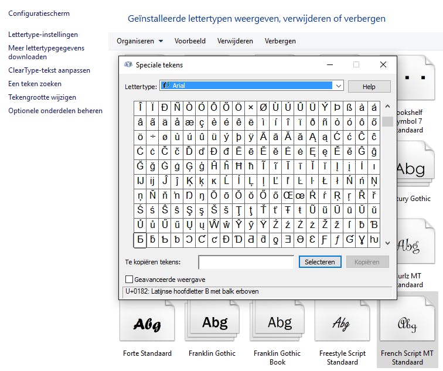The height and width of the screenshot is (371, 443).
Task: Open the Lettertype font dropdown
Action: tap(251, 86)
